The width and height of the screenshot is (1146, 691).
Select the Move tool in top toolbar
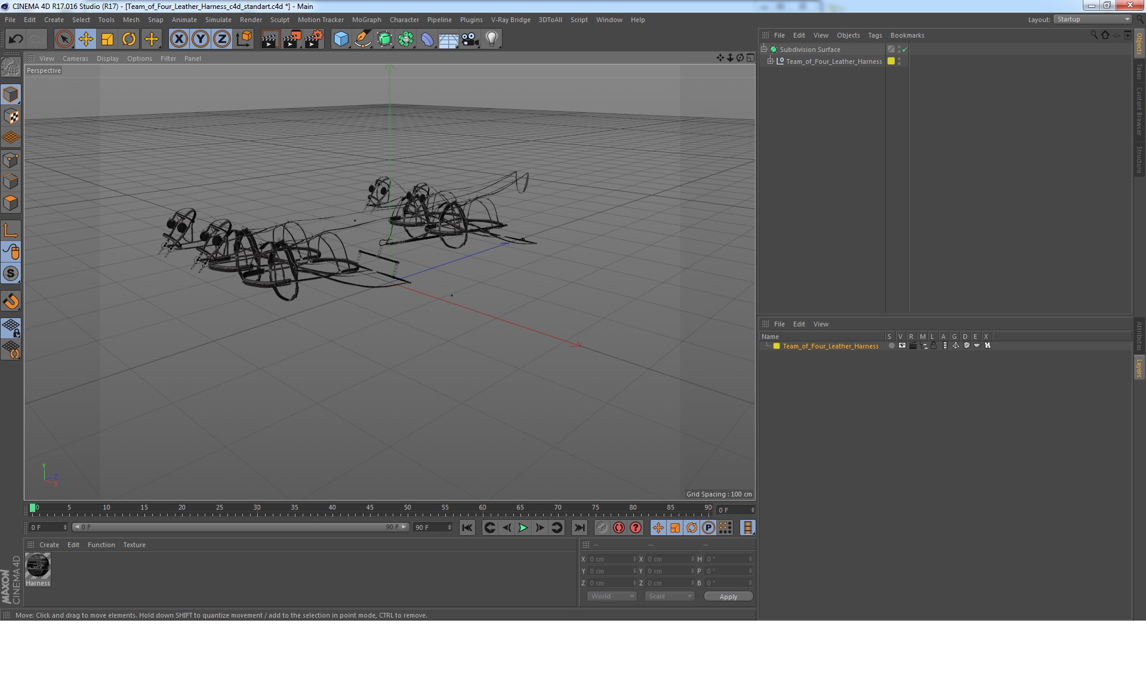pyautogui.click(x=85, y=39)
